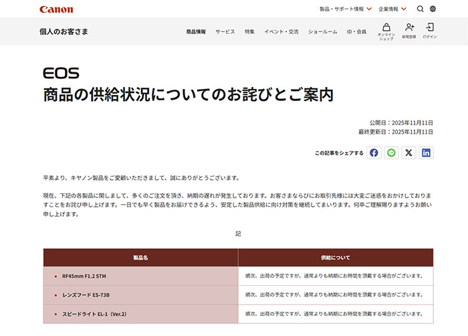Select the RF45mm F1.2 STM cell
Image resolution: width=468 pixels, height=336 pixels.
pyautogui.click(x=140, y=276)
